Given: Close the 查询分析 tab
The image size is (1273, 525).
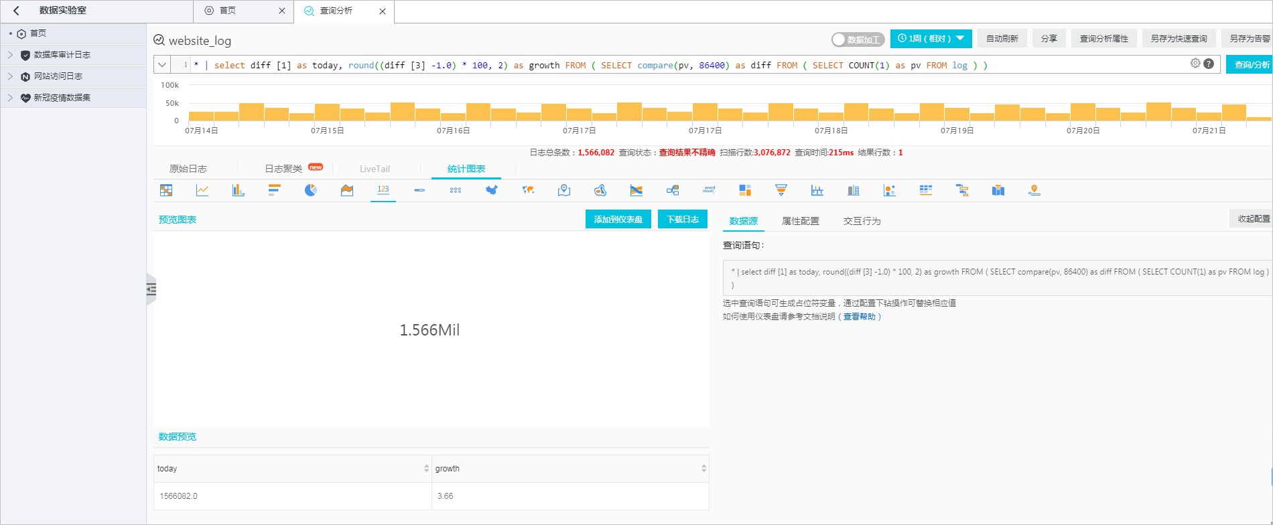Looking at the screenshot, I should point(383,11).
